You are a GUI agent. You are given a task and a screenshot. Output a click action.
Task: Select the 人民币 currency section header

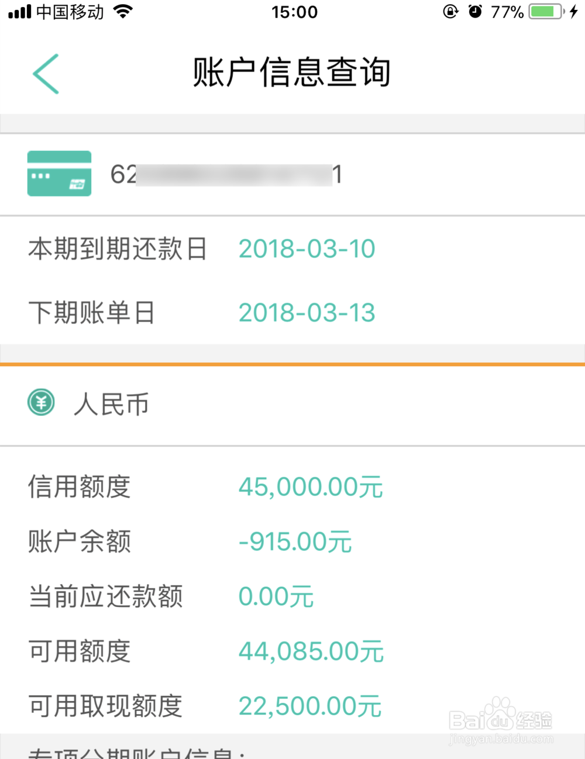click(111, 404)
